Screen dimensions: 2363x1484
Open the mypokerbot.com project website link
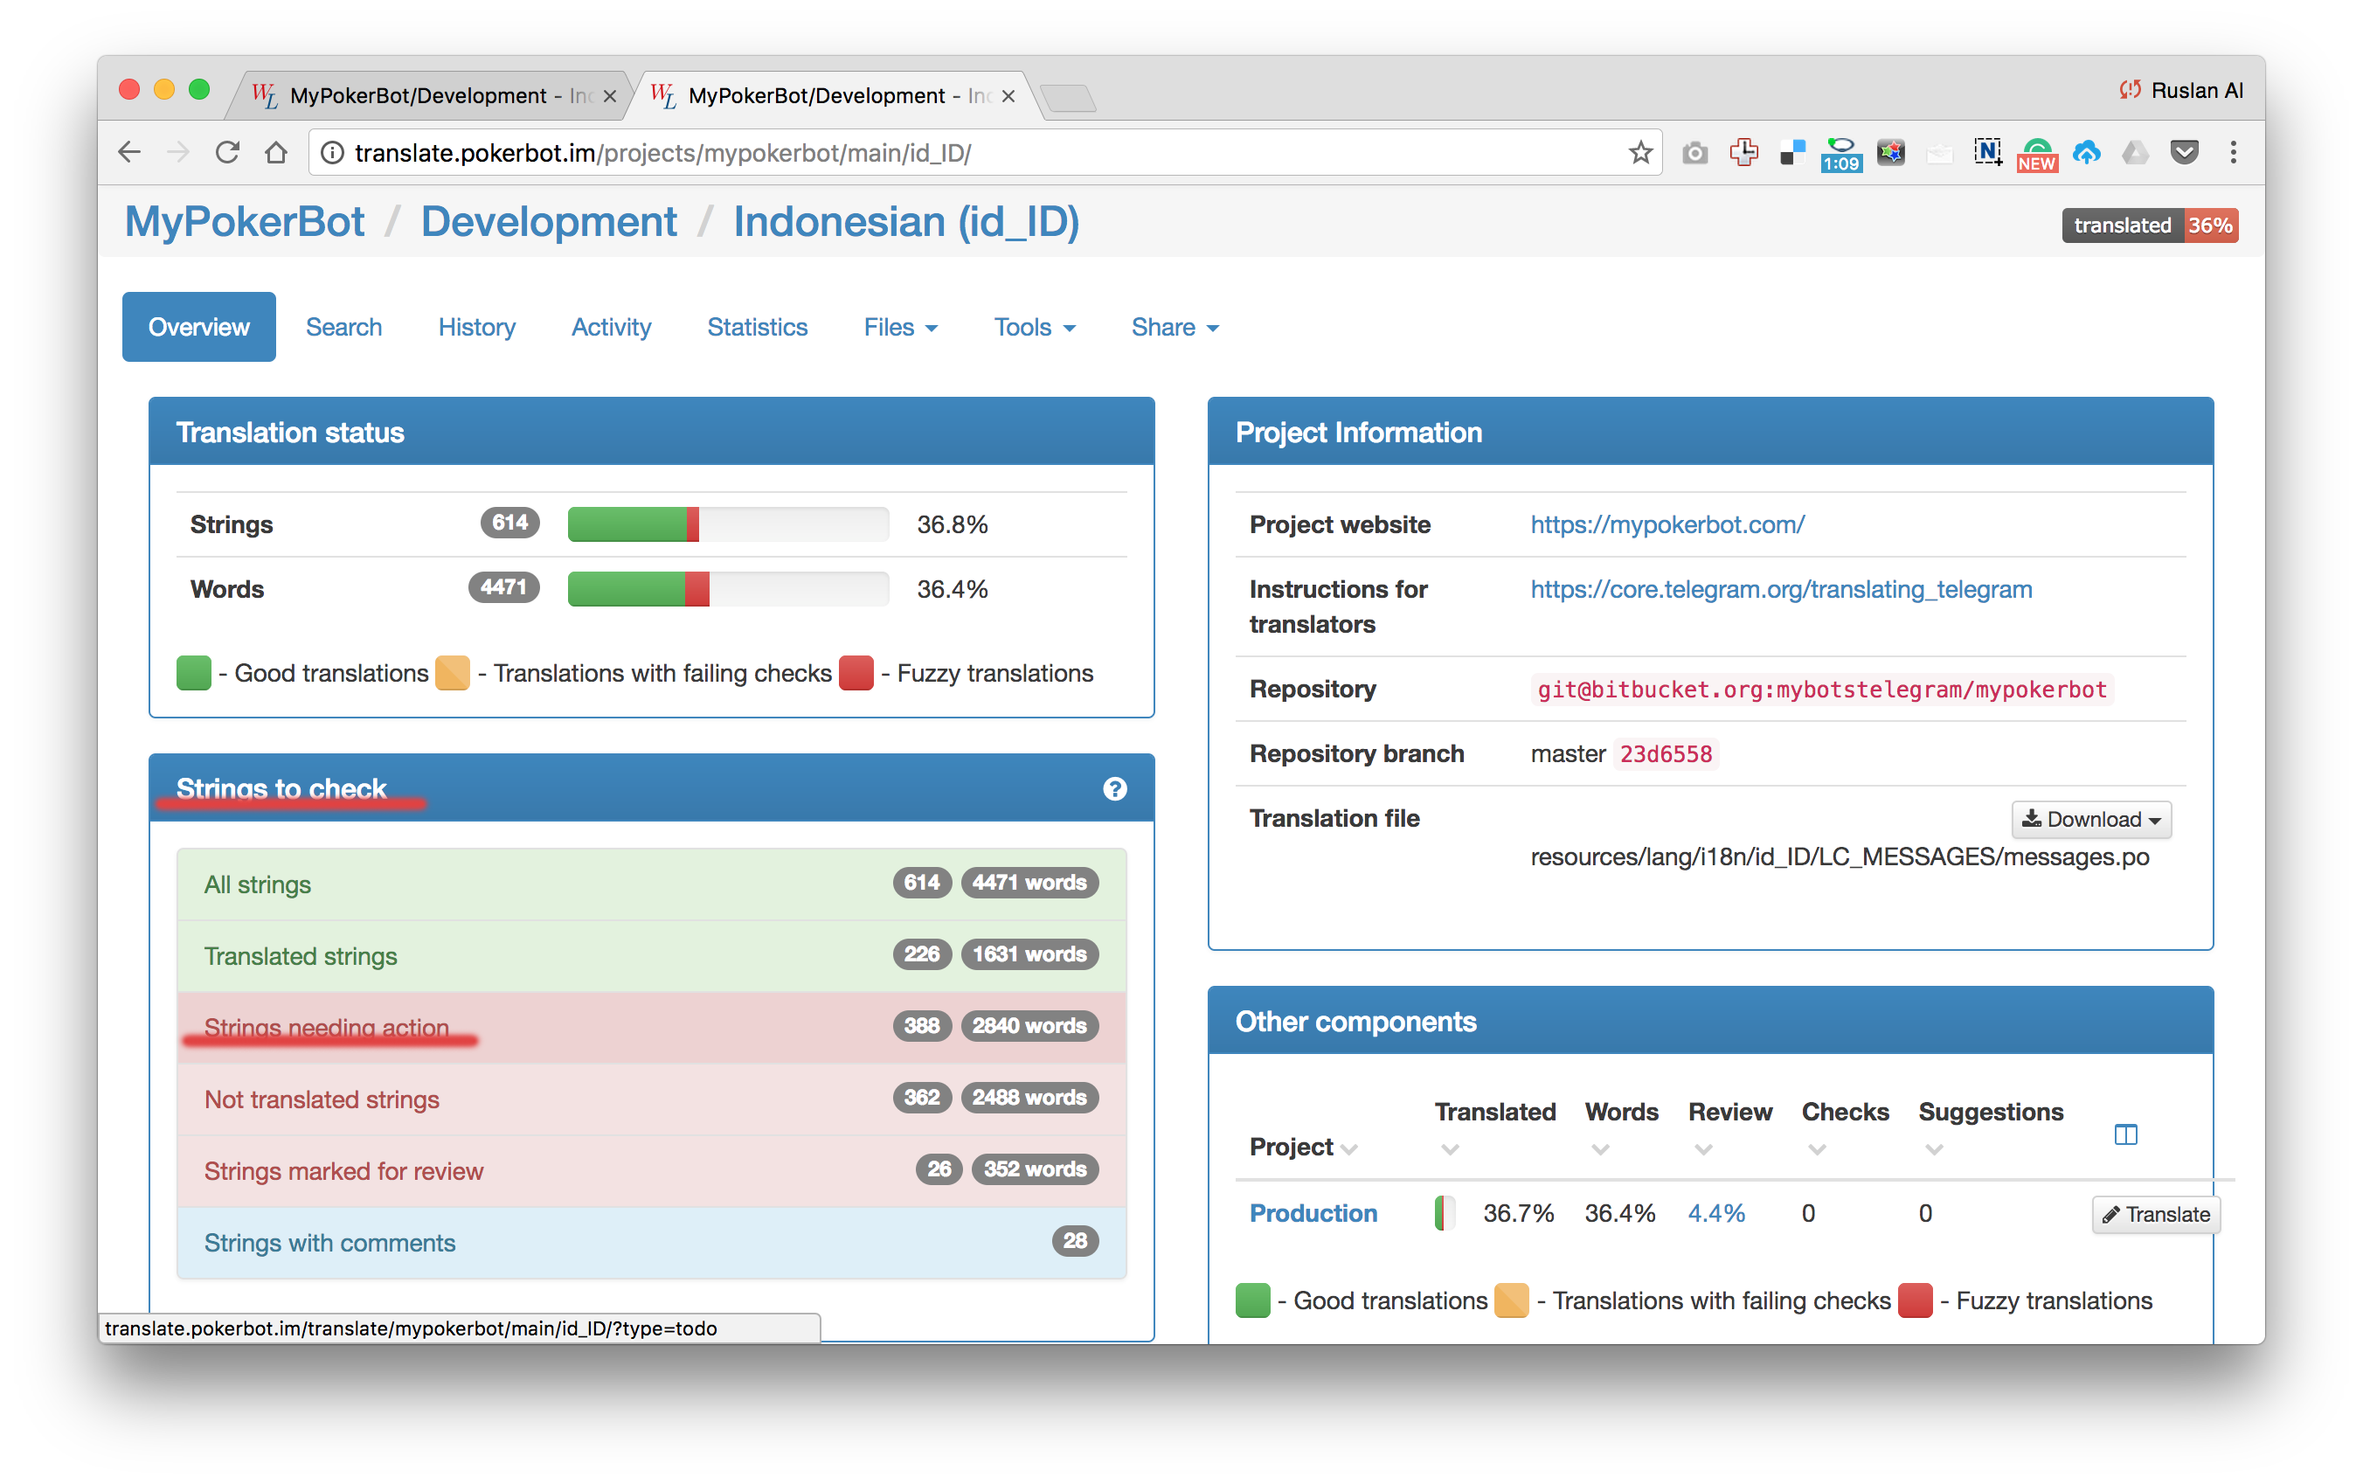[1667, 525]
